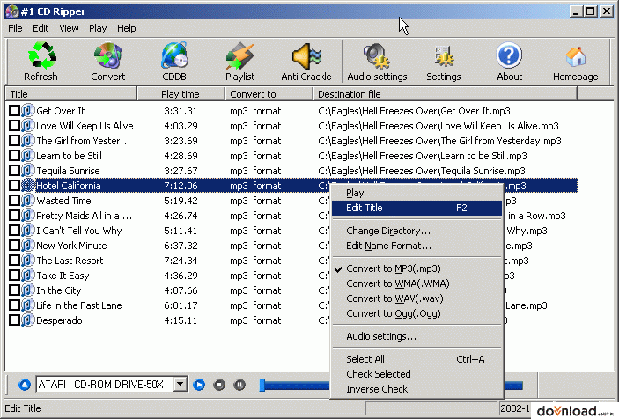Tick the Girl from Yesterday track checkbox
Viewport: 619px width, 419px height.
click(x=14, y=141)
